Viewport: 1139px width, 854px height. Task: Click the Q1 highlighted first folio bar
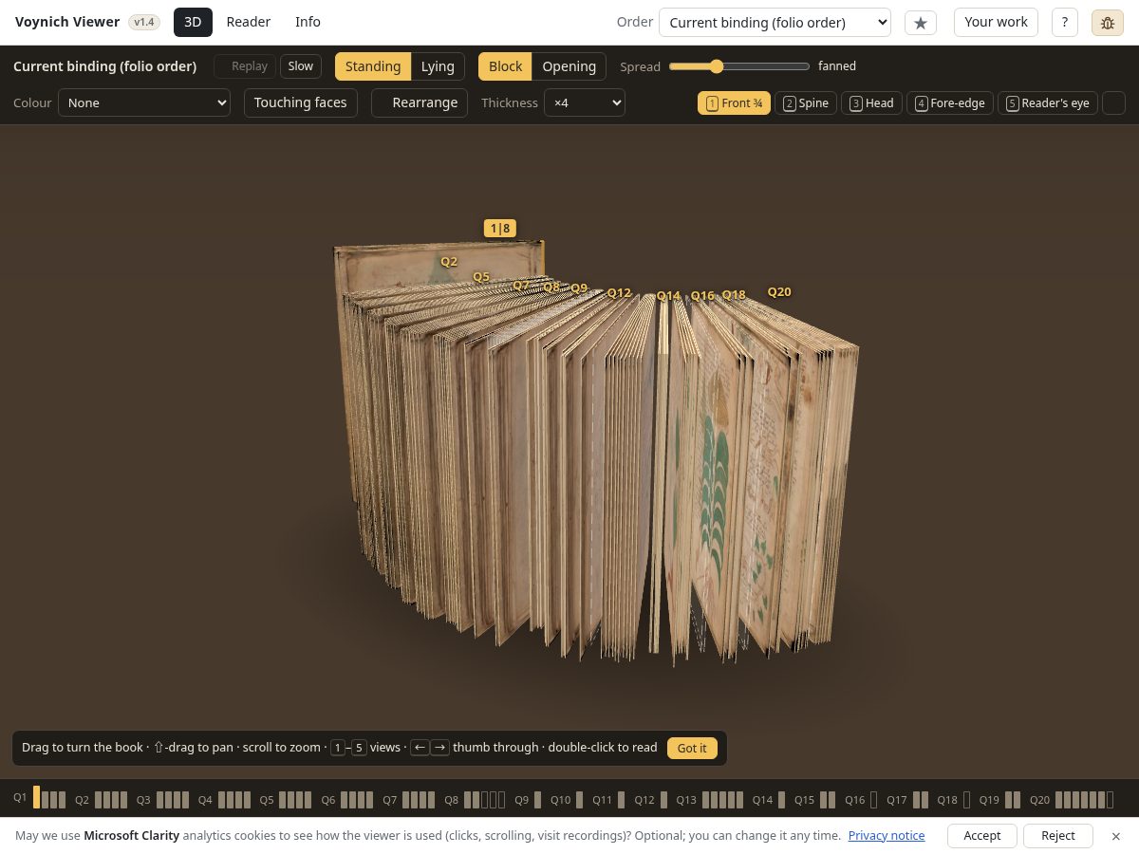tap(37, 797)
